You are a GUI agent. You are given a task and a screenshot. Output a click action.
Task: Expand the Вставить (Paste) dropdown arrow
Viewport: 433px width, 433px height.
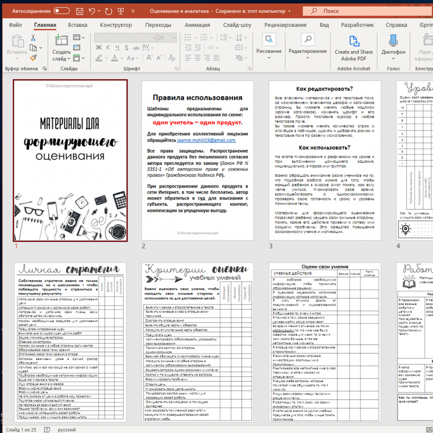point(17,57)
